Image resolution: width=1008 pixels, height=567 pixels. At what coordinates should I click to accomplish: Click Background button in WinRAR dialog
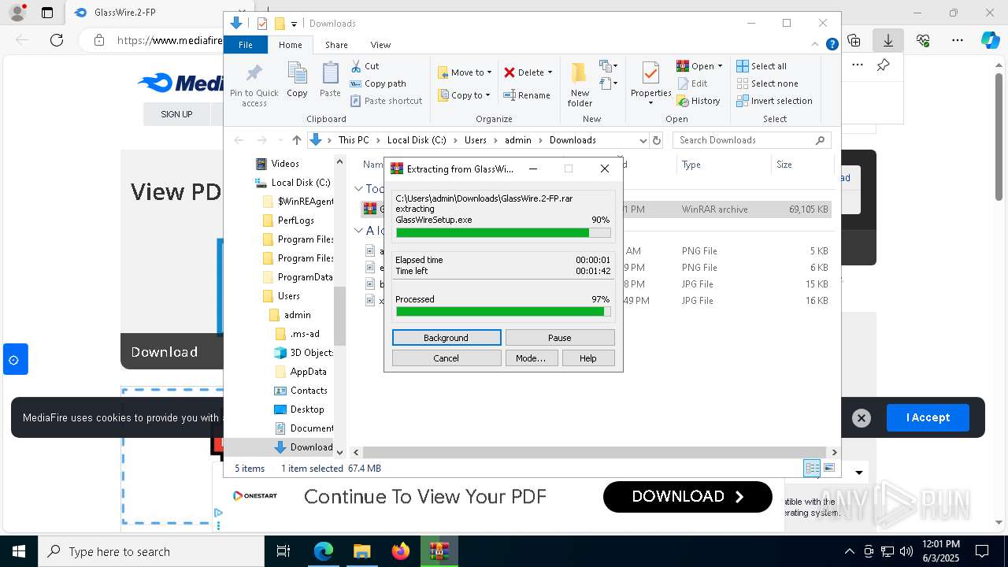click(x=447, y=337)
